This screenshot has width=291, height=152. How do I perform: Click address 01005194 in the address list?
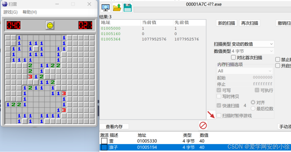(147, 147)
